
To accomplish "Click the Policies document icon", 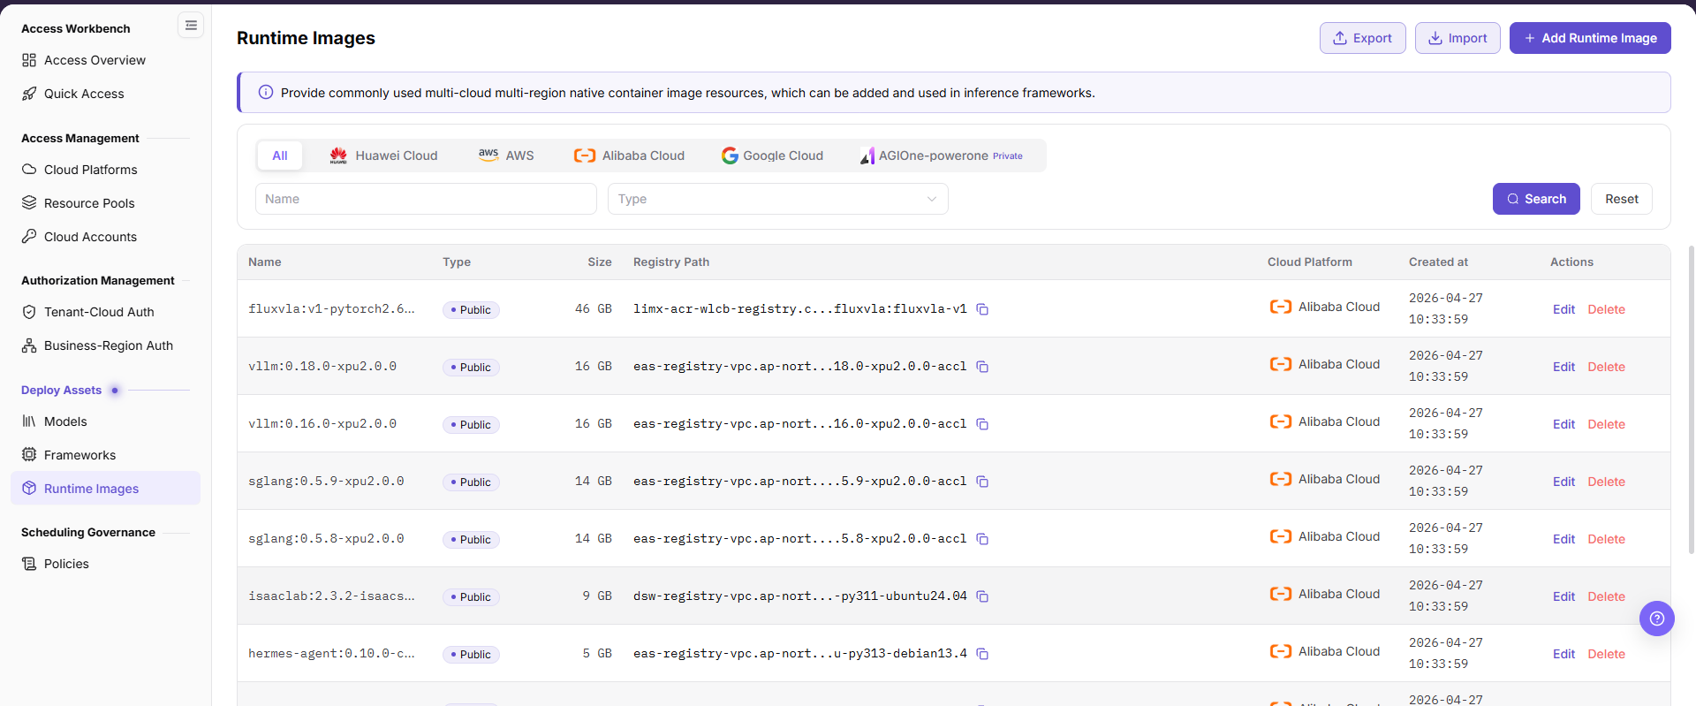I will [29, 564].
